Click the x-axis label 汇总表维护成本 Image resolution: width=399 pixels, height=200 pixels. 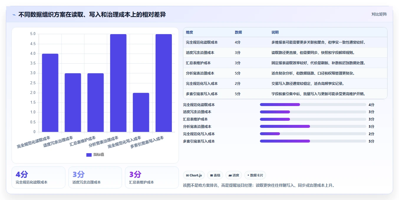coord(83,142)
